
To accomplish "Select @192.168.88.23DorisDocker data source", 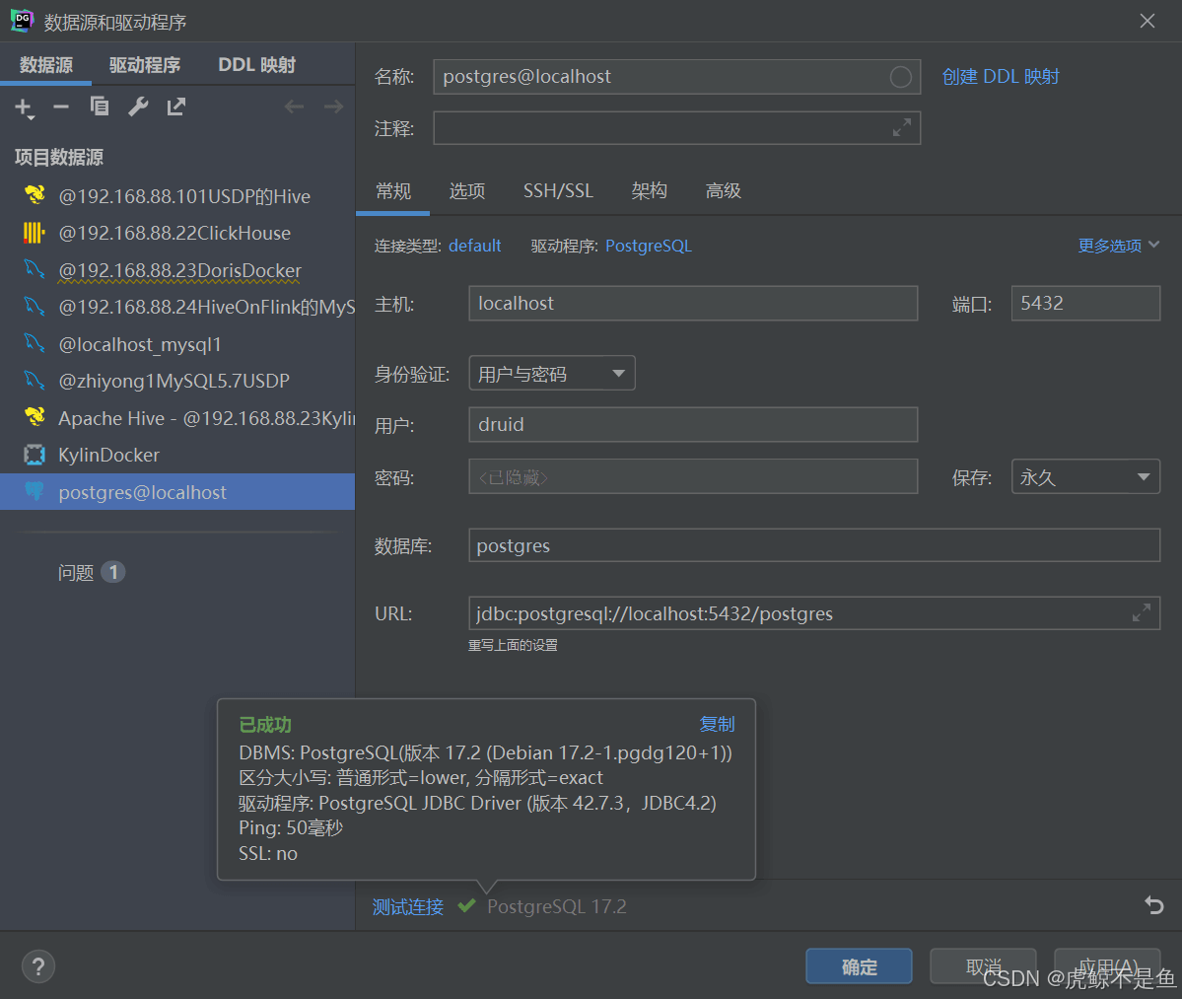I will click(x=177, y=270).
